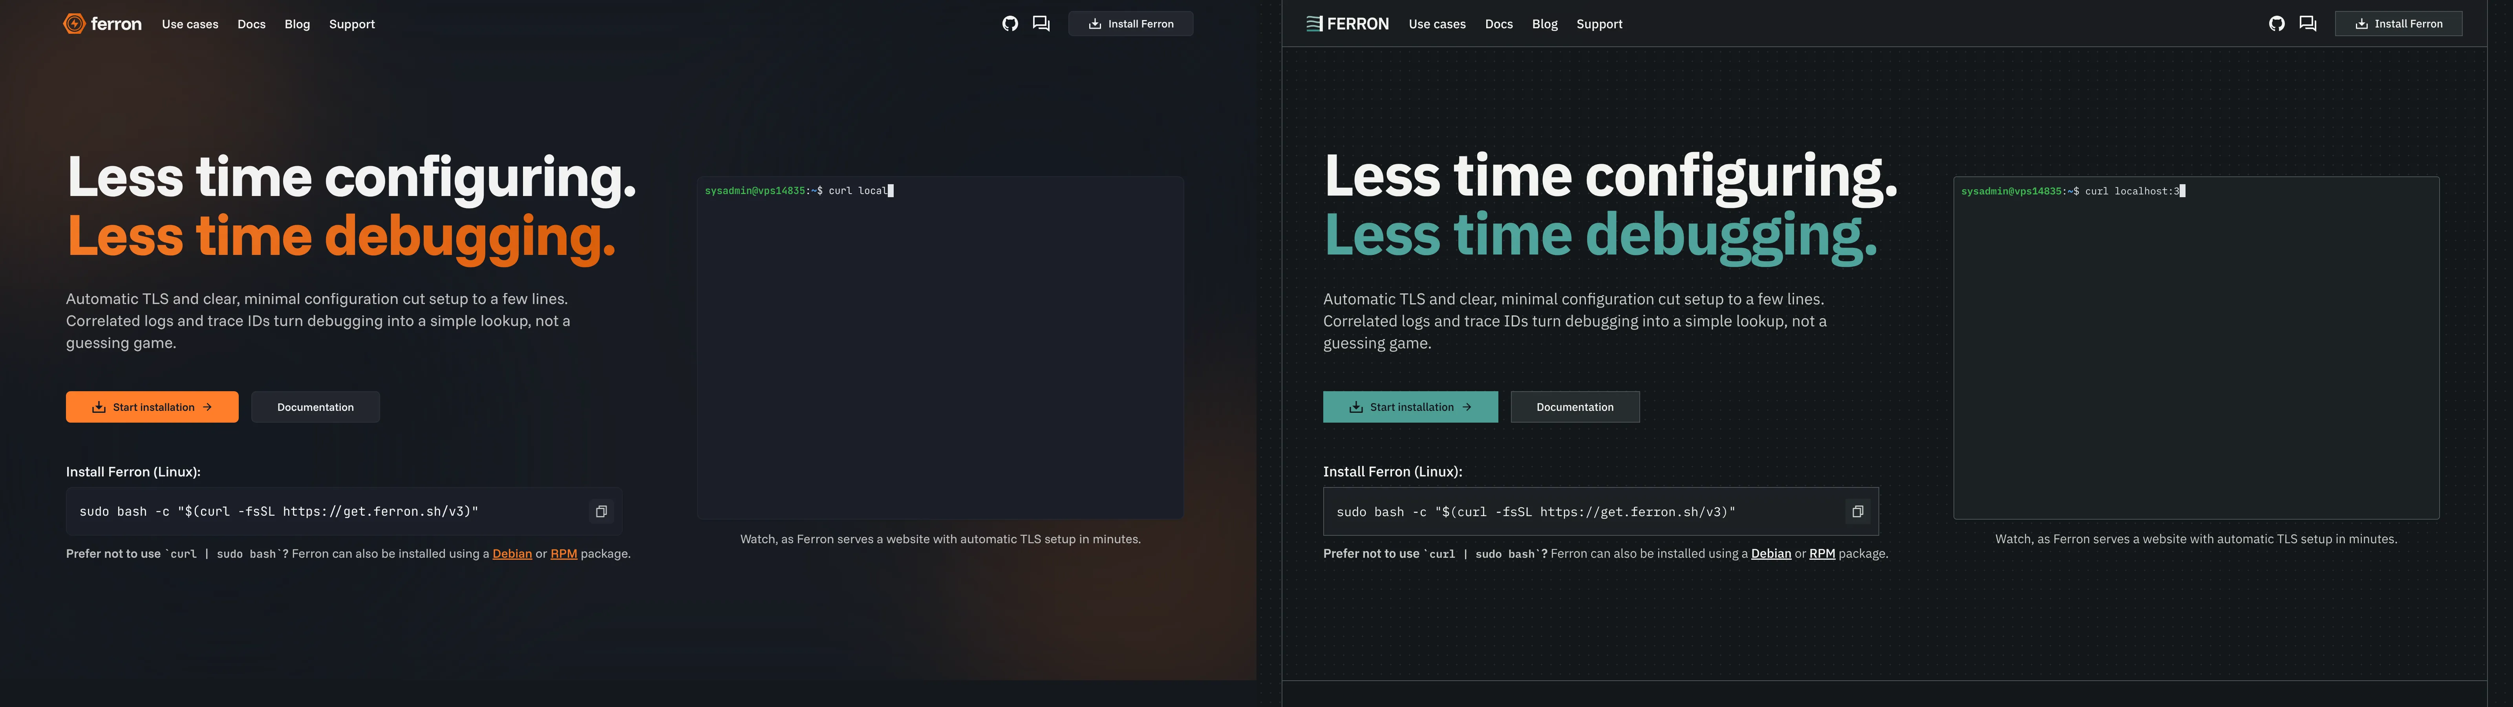This screenshot has height=707, width=2513.
Task: Open Documentation button beside teal Start installation
Action: point(1575,407)
